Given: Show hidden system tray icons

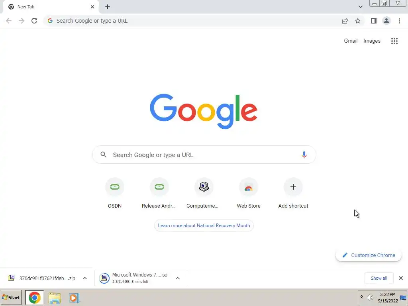Looking at the screenshot, I should (x=361, y=297).
